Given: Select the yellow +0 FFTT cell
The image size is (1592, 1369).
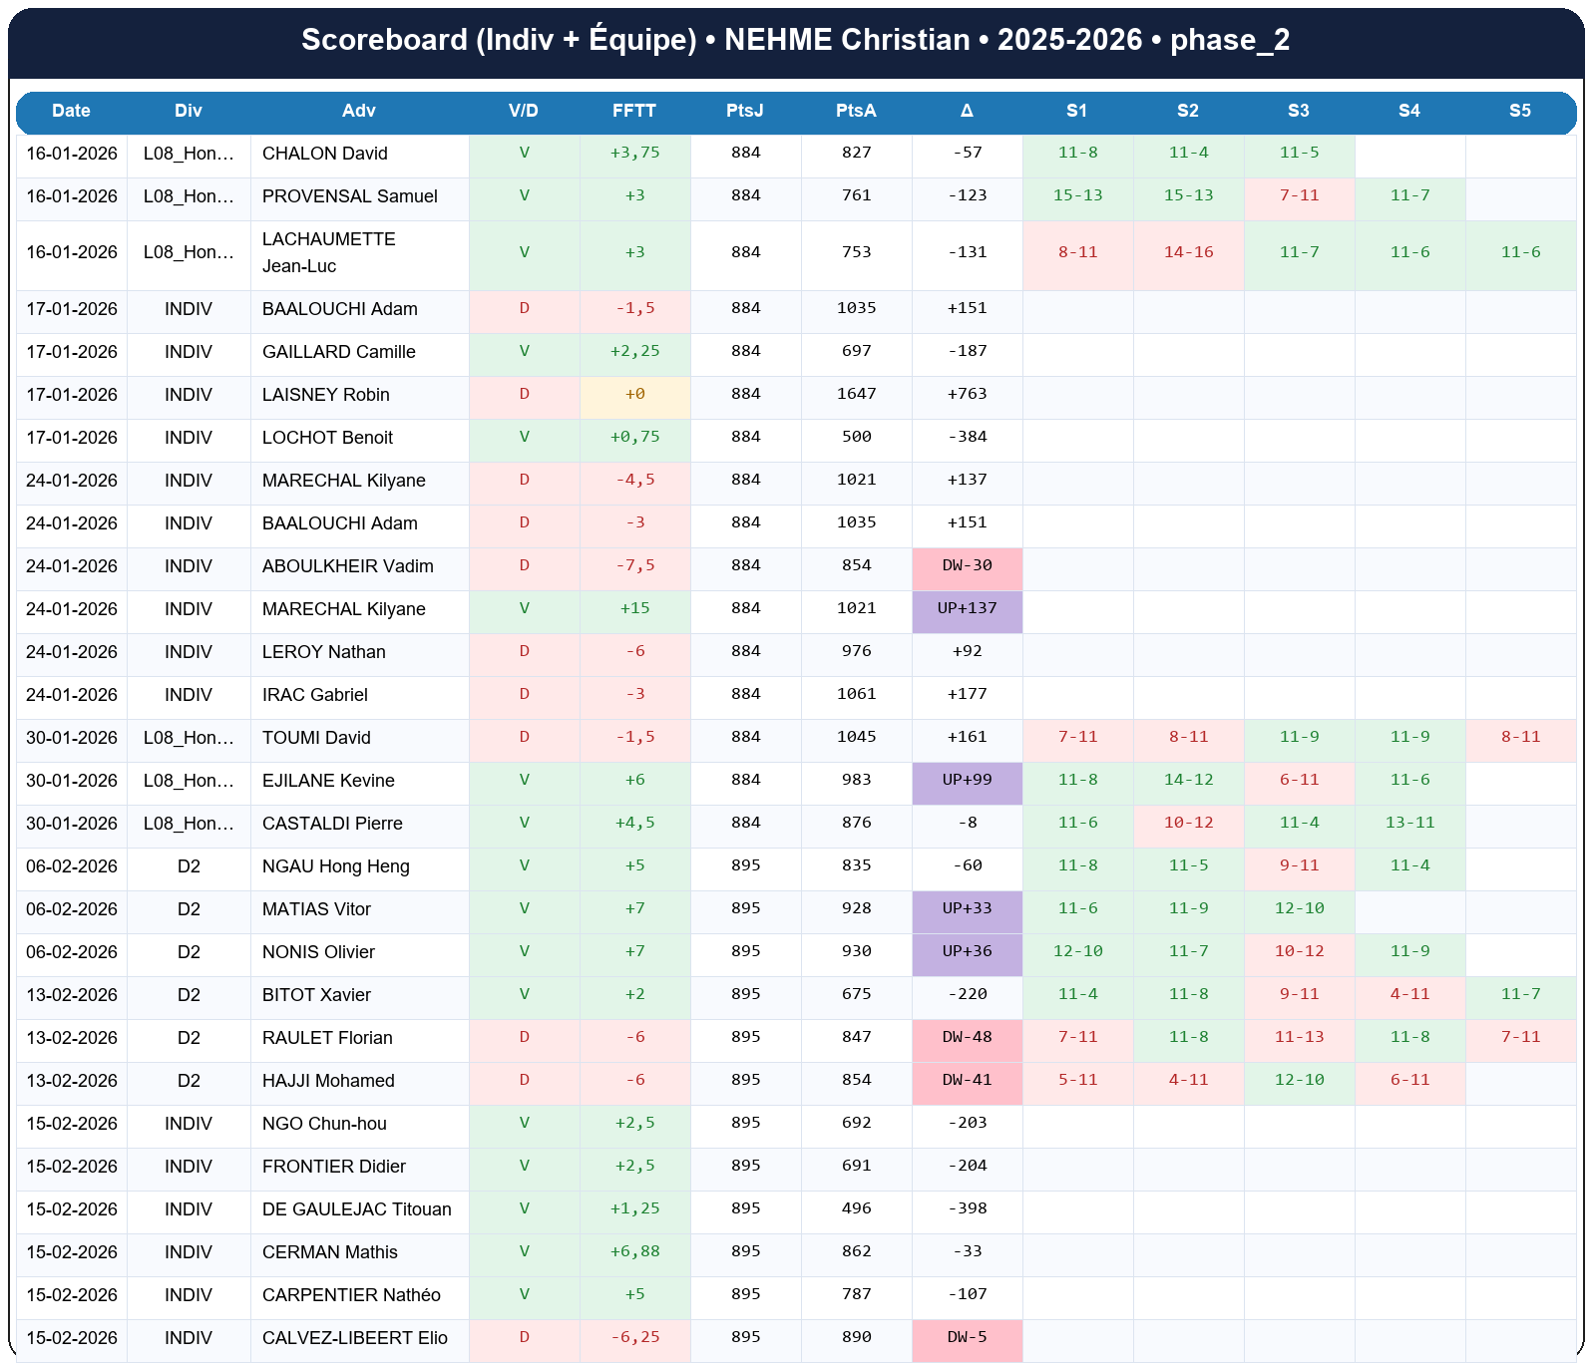Looking at the screenshot, I should pyautogui.click(x=634, y=394).
